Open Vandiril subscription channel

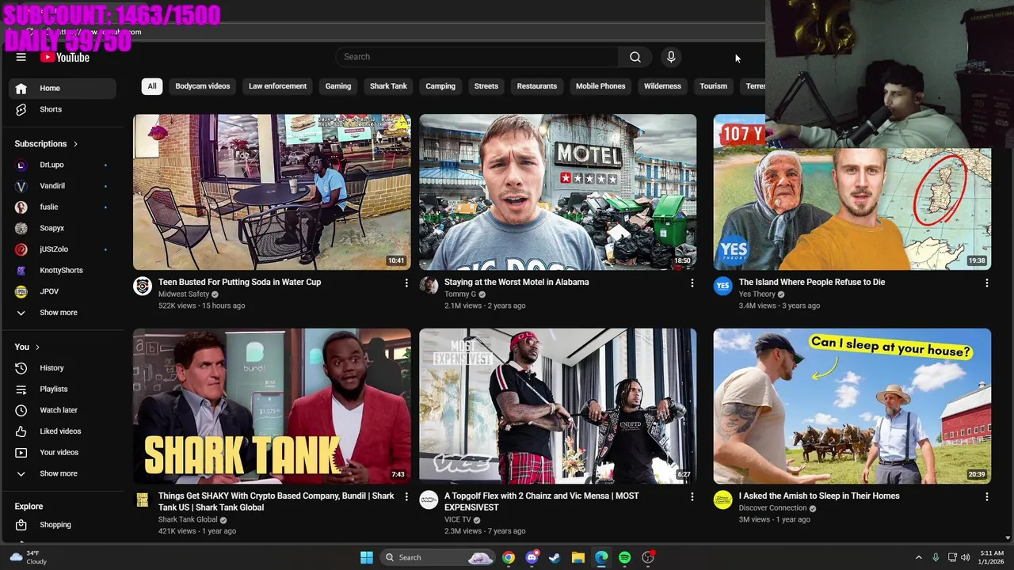pos(63,186)
